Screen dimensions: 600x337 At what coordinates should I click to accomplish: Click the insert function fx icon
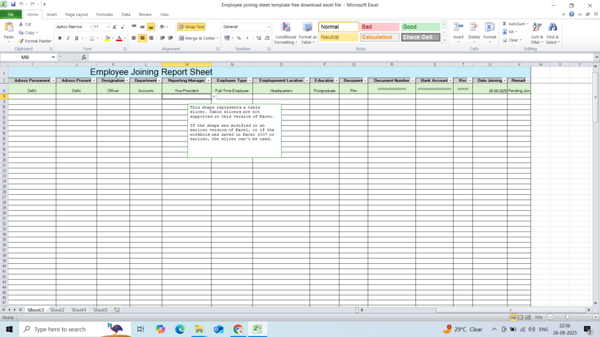84,57
